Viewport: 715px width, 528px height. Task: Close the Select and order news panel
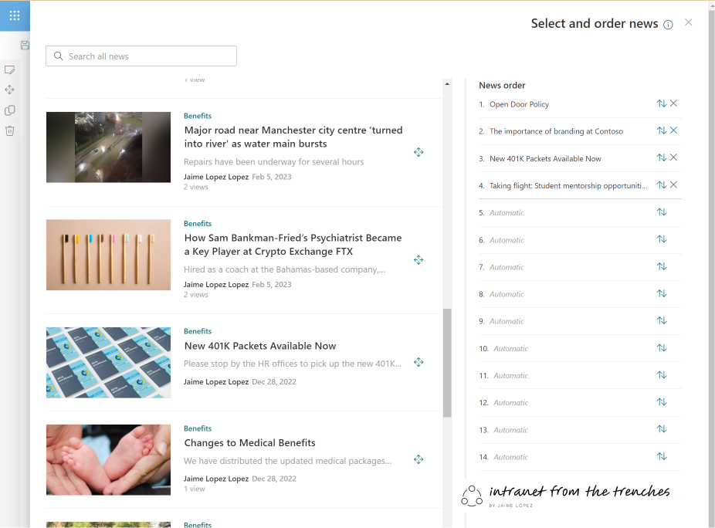click(688, 22)
